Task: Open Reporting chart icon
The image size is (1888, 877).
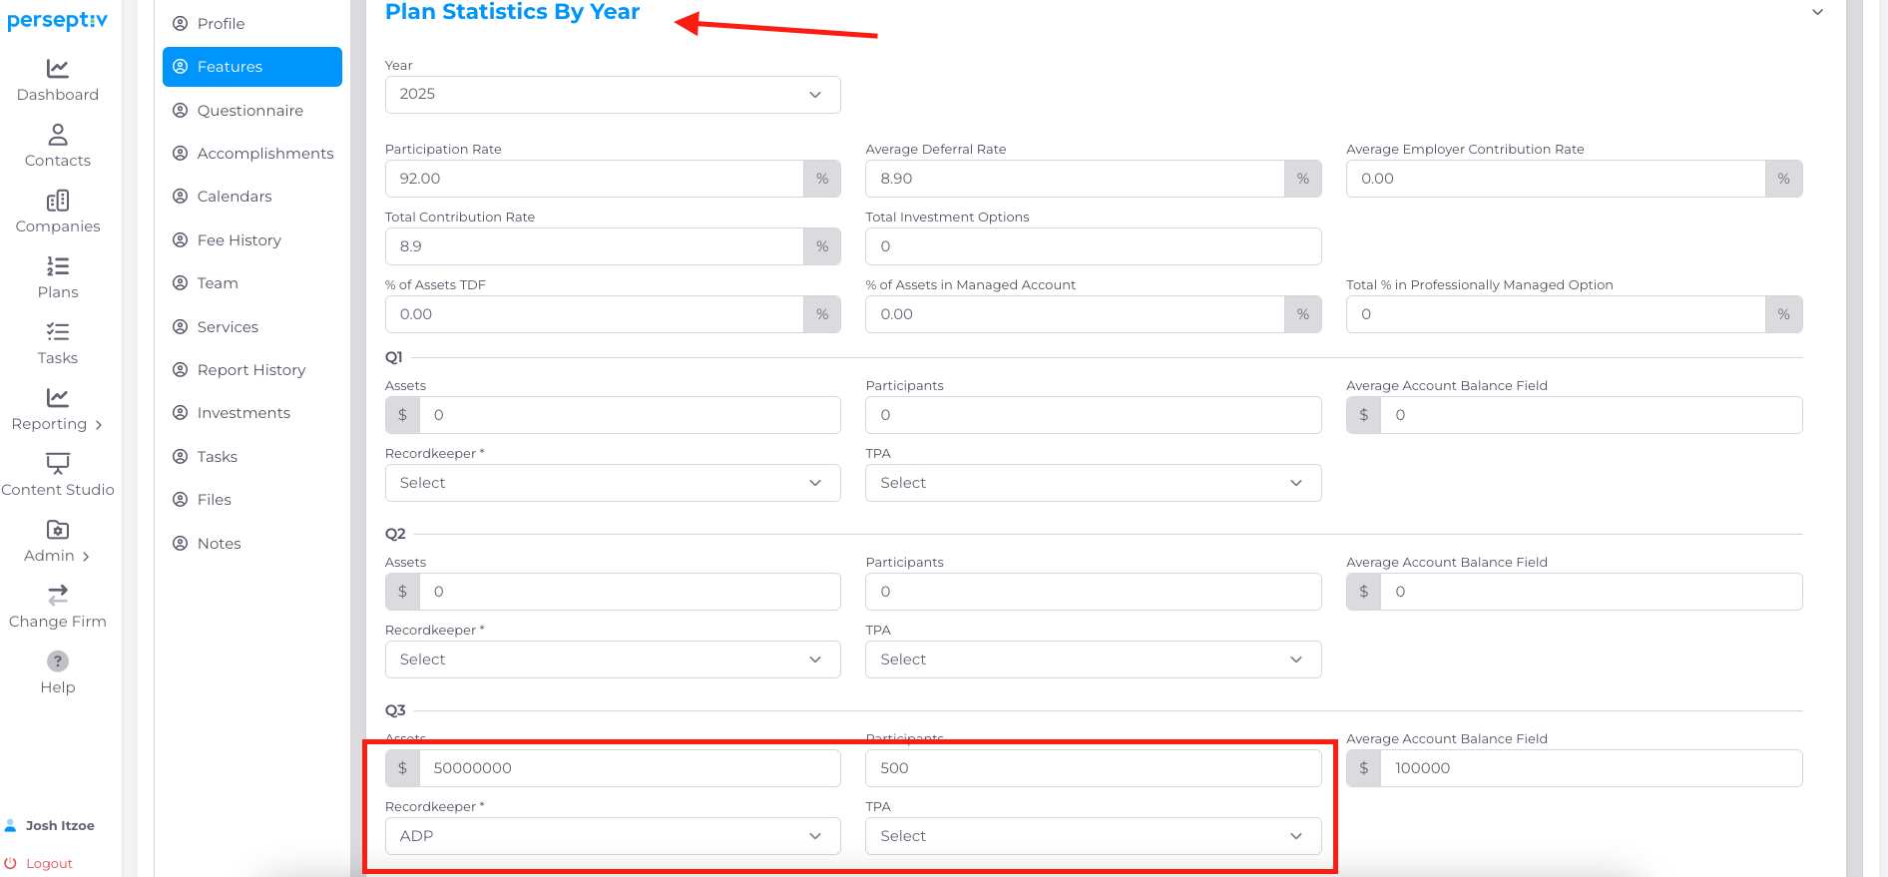Action: click(58, 397)
